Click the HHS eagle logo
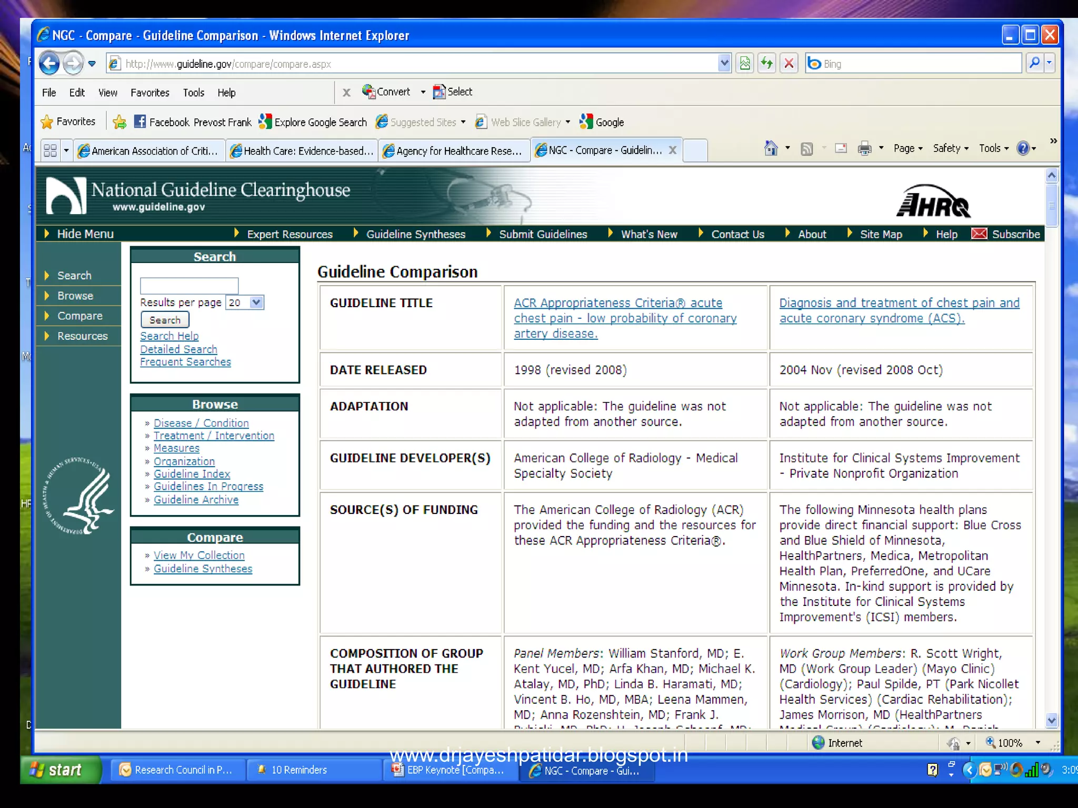This screenshot has width=1078, height=808. pyautogui.click(x=78, y=496)
